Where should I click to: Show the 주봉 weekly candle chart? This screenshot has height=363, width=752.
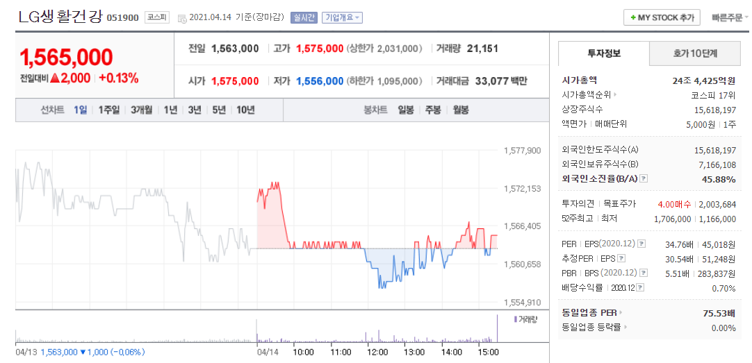433,110
